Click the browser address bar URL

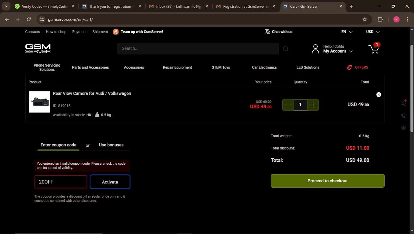click(x=70, y=19)
